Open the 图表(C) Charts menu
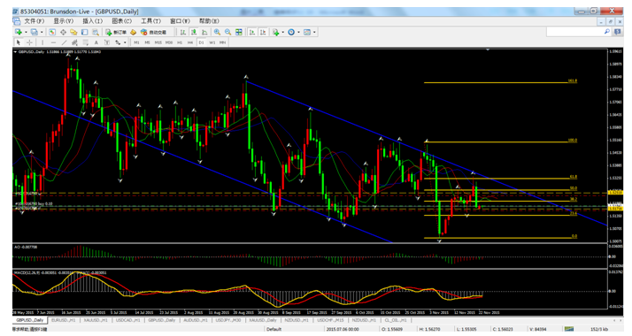The height and width of the screenshot is (336, 632). [x=122, y=21]
